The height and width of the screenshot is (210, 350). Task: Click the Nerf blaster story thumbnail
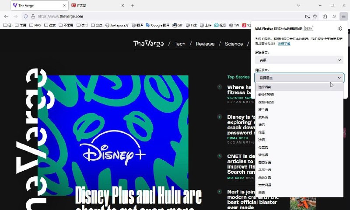click(303, 203)
